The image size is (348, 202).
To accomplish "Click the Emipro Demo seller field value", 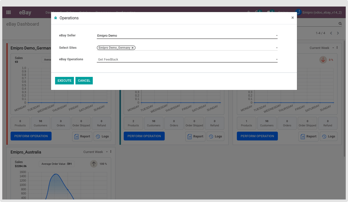I will click(x=107, y=36).
